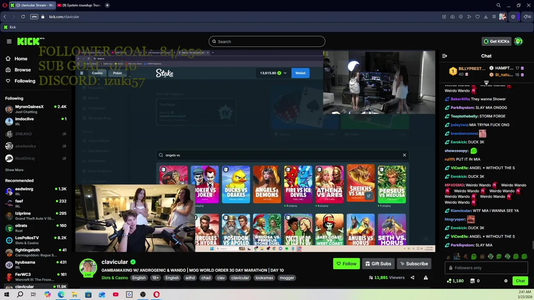The width and height of the screenshot is (534, 300).
Task: Open channel points balance 1,180
Action: pyautogui.click(x=455, y=281)
